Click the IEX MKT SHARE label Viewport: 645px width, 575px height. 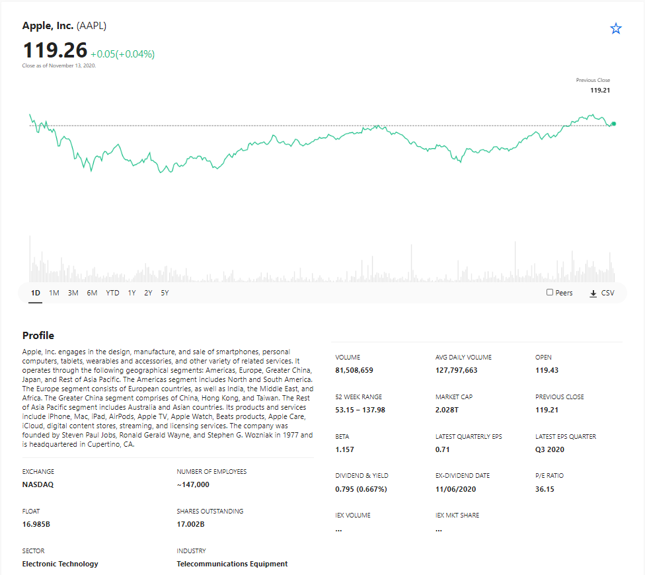point(457,516)
